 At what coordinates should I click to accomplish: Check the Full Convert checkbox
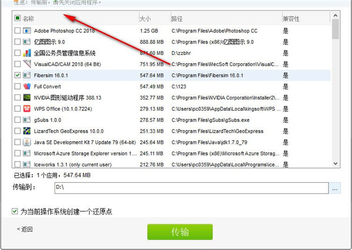click(17, 86)
